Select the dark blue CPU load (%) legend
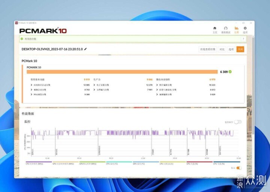The height and width of the screenshot is (192, 270). click(226, 163)
